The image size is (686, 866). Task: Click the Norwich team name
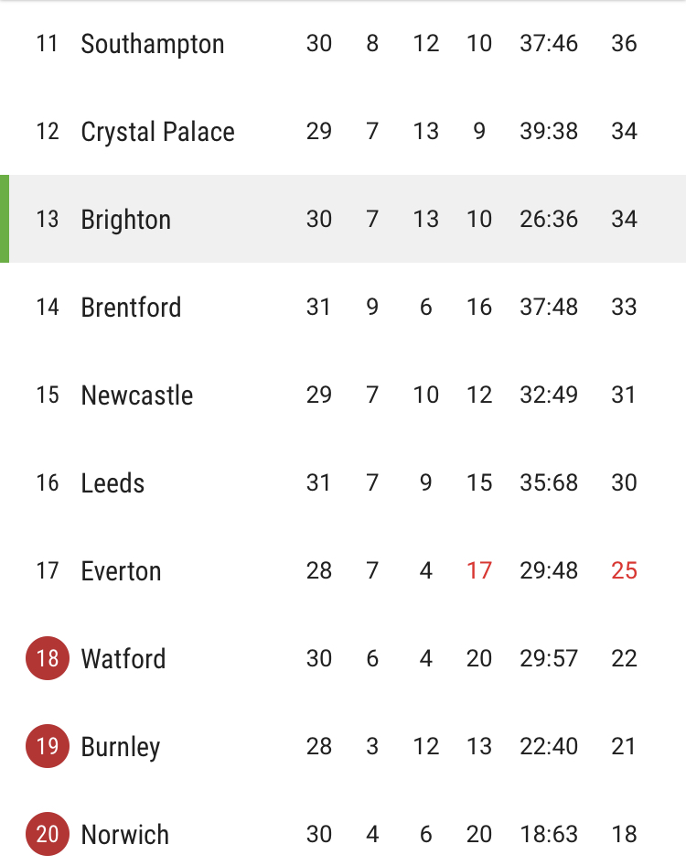pyautogui.click(x=124, y=834)
